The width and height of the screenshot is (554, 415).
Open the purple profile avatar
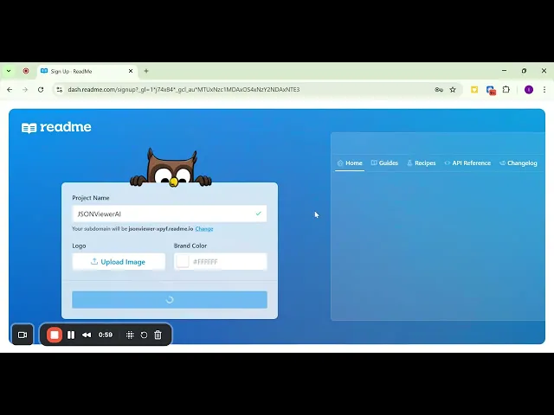529,90
